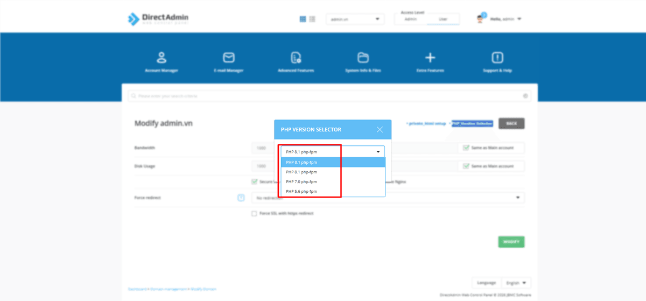Open the Advanced Features icon
The width and height of the screenshot is (646, 301).
pos(296,58)
